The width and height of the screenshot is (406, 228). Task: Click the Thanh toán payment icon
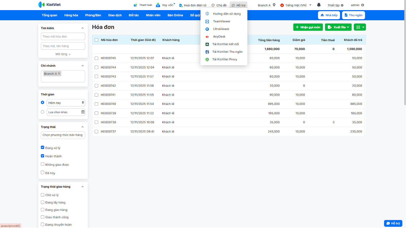click(135, 5)
